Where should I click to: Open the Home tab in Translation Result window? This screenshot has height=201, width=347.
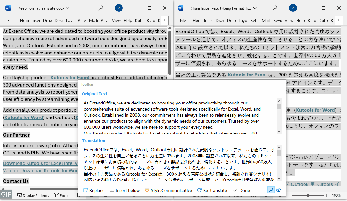197,20
